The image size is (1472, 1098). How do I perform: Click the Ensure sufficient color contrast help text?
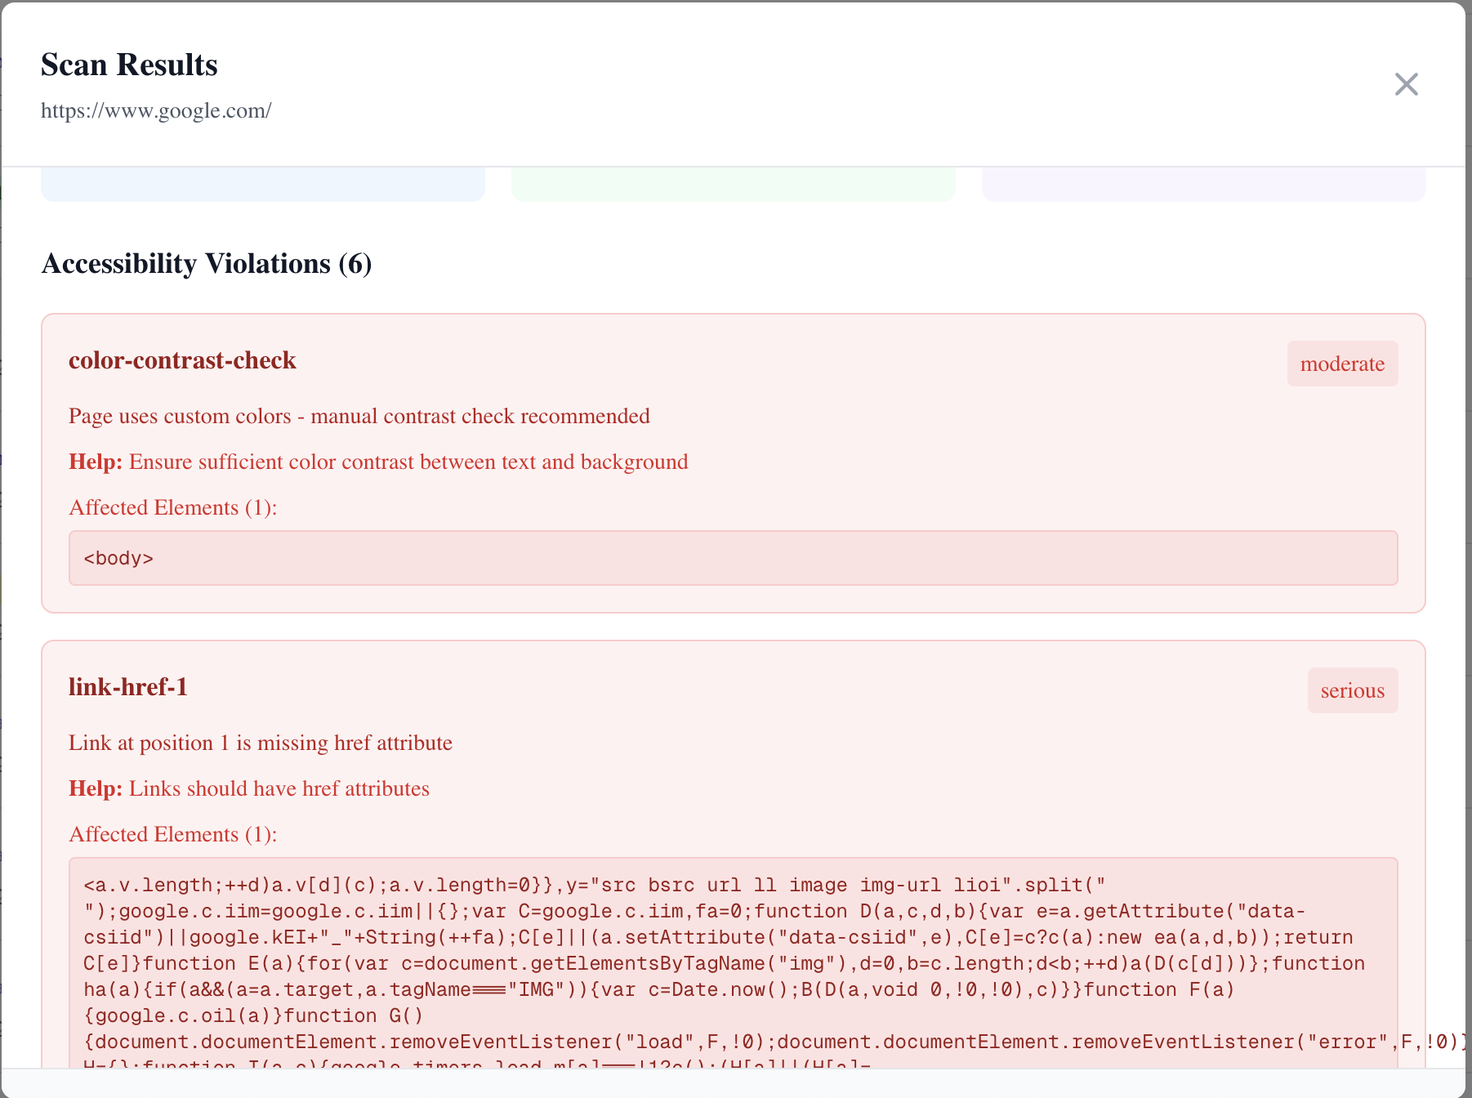378,462
